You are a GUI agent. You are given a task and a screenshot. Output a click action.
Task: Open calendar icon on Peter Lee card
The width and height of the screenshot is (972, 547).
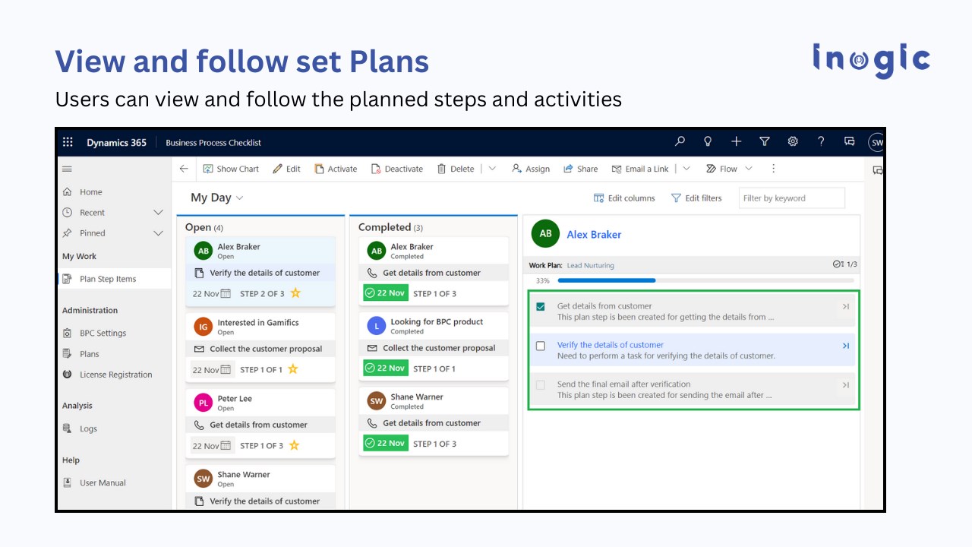pyautogui.click(x=226, y=445)
